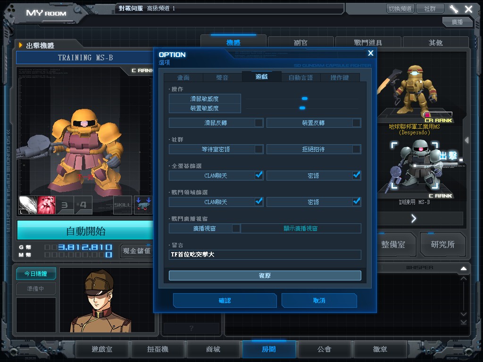Click the question mark help button

[192, 328]
